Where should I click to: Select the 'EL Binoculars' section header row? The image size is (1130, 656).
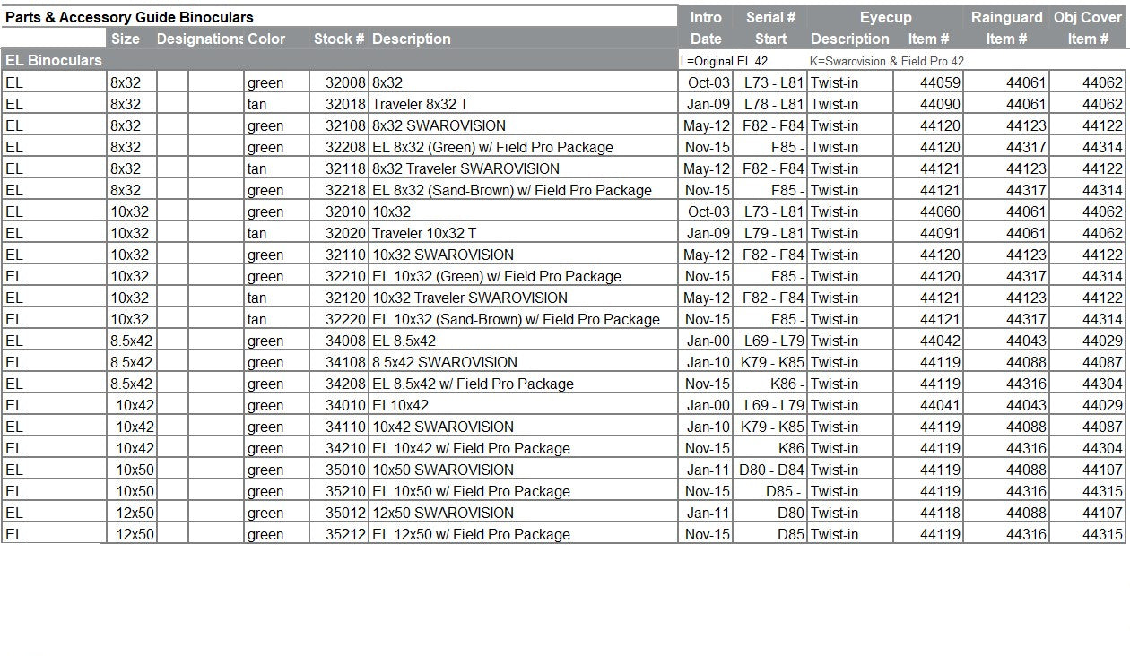(x=54, y=60)
